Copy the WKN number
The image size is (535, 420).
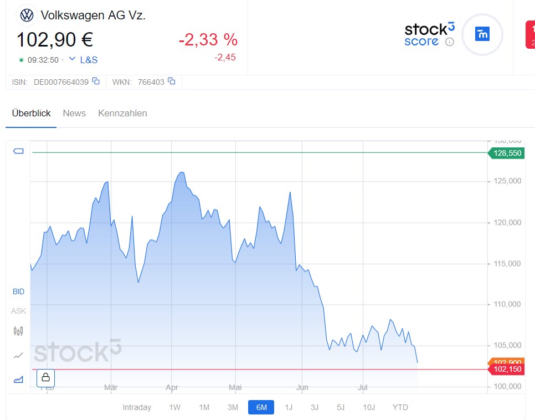(172, 81)
